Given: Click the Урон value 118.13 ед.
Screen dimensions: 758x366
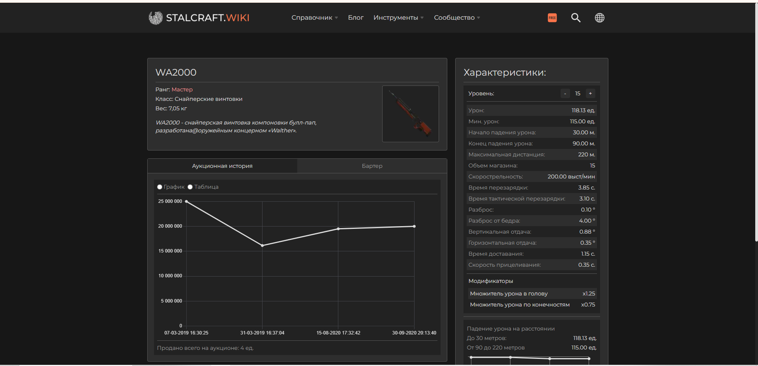Looking at the screenshot, I should click(583, 110).
